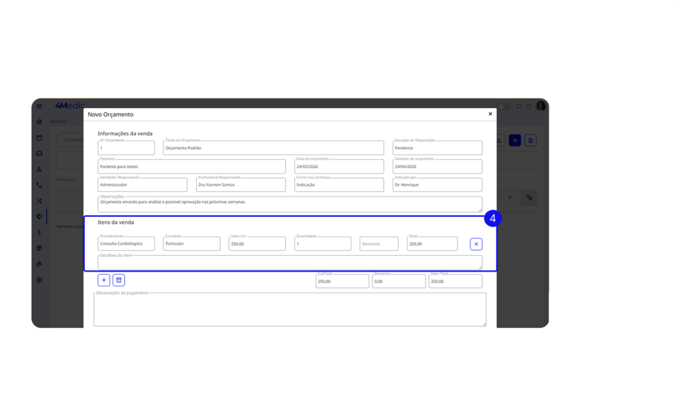Viewport: 685px width, 400px height.
Task: Toggle the switch in the top header
Action: click(x=504, y=106)
